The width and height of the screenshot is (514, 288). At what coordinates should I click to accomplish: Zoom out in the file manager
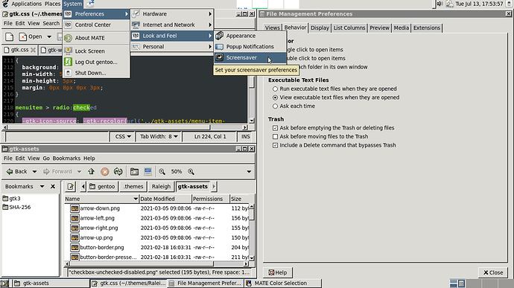(162, 172)
